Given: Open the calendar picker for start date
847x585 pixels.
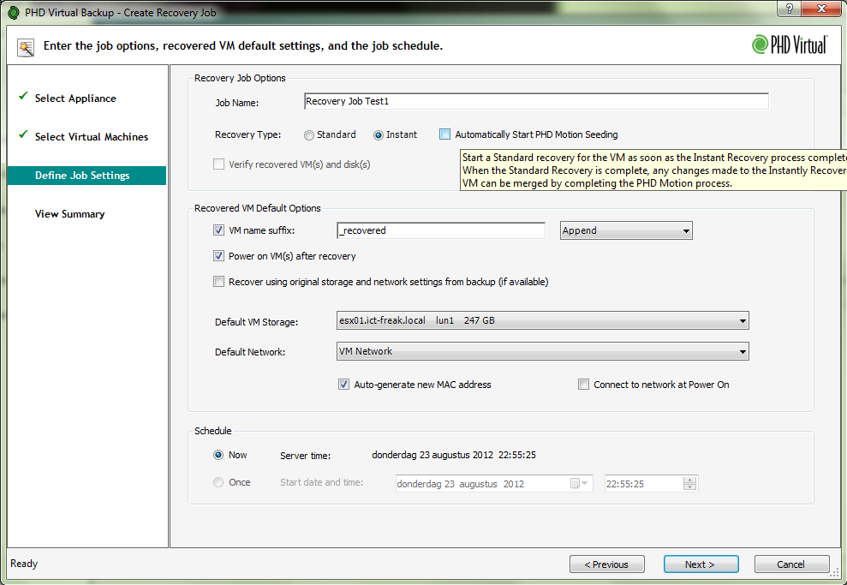Looking at the screenshot, I should (x=581, y=484).
